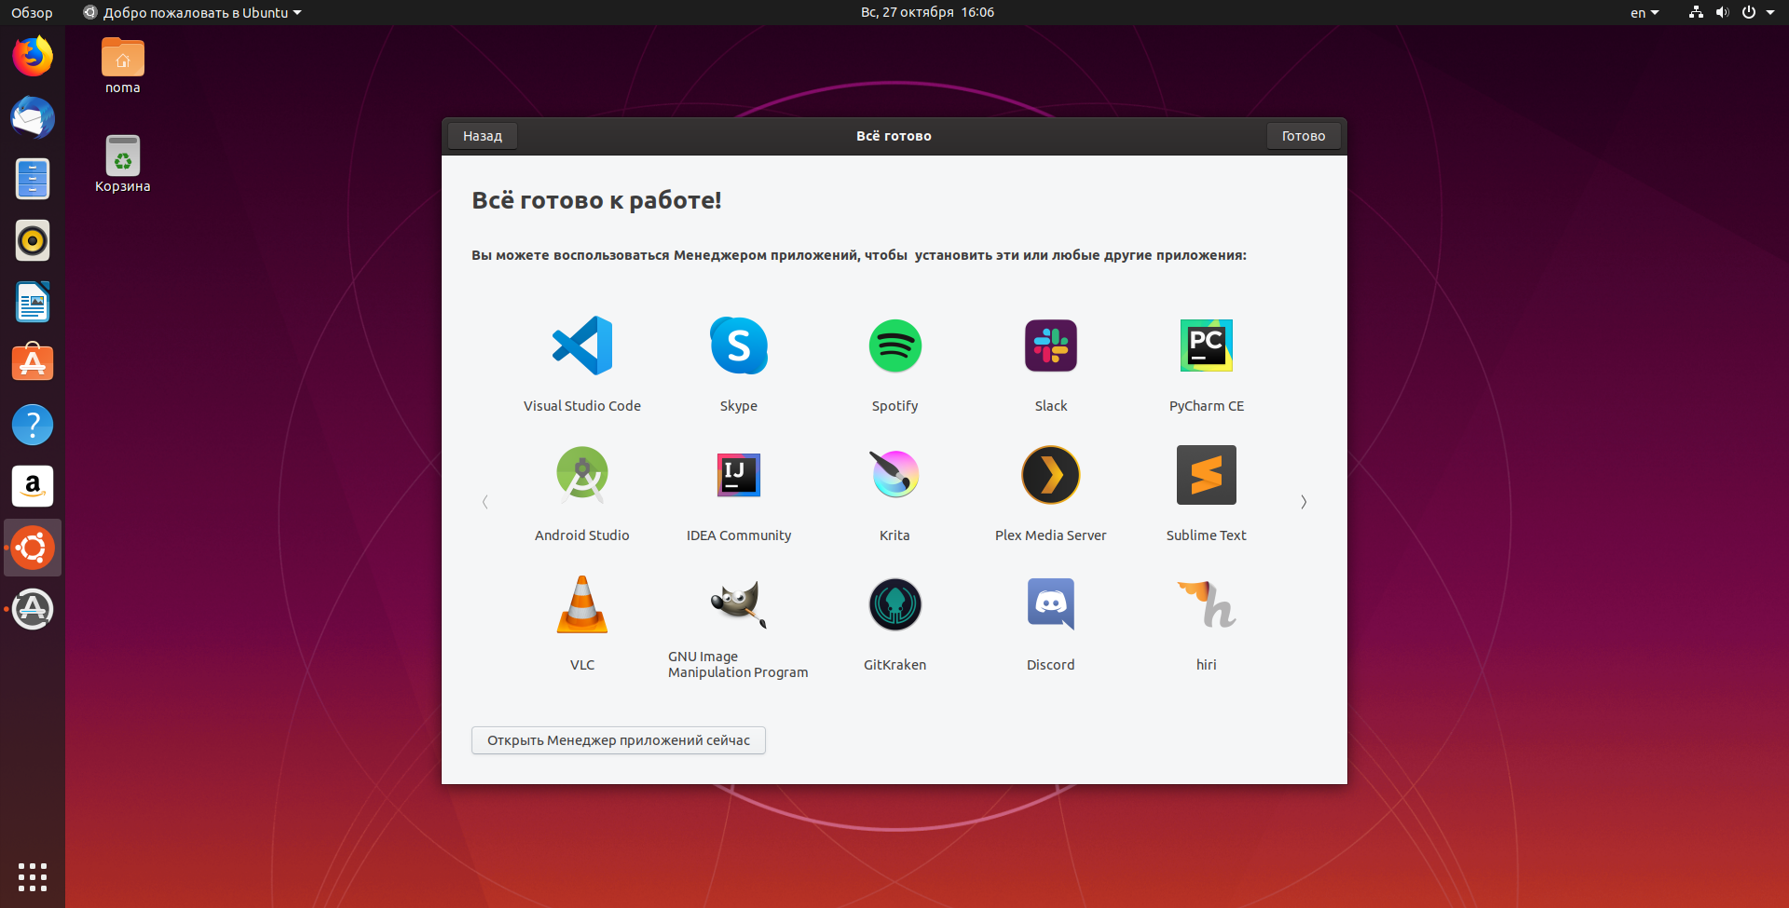Show next page of apps with right chevron

(1304, 502)
